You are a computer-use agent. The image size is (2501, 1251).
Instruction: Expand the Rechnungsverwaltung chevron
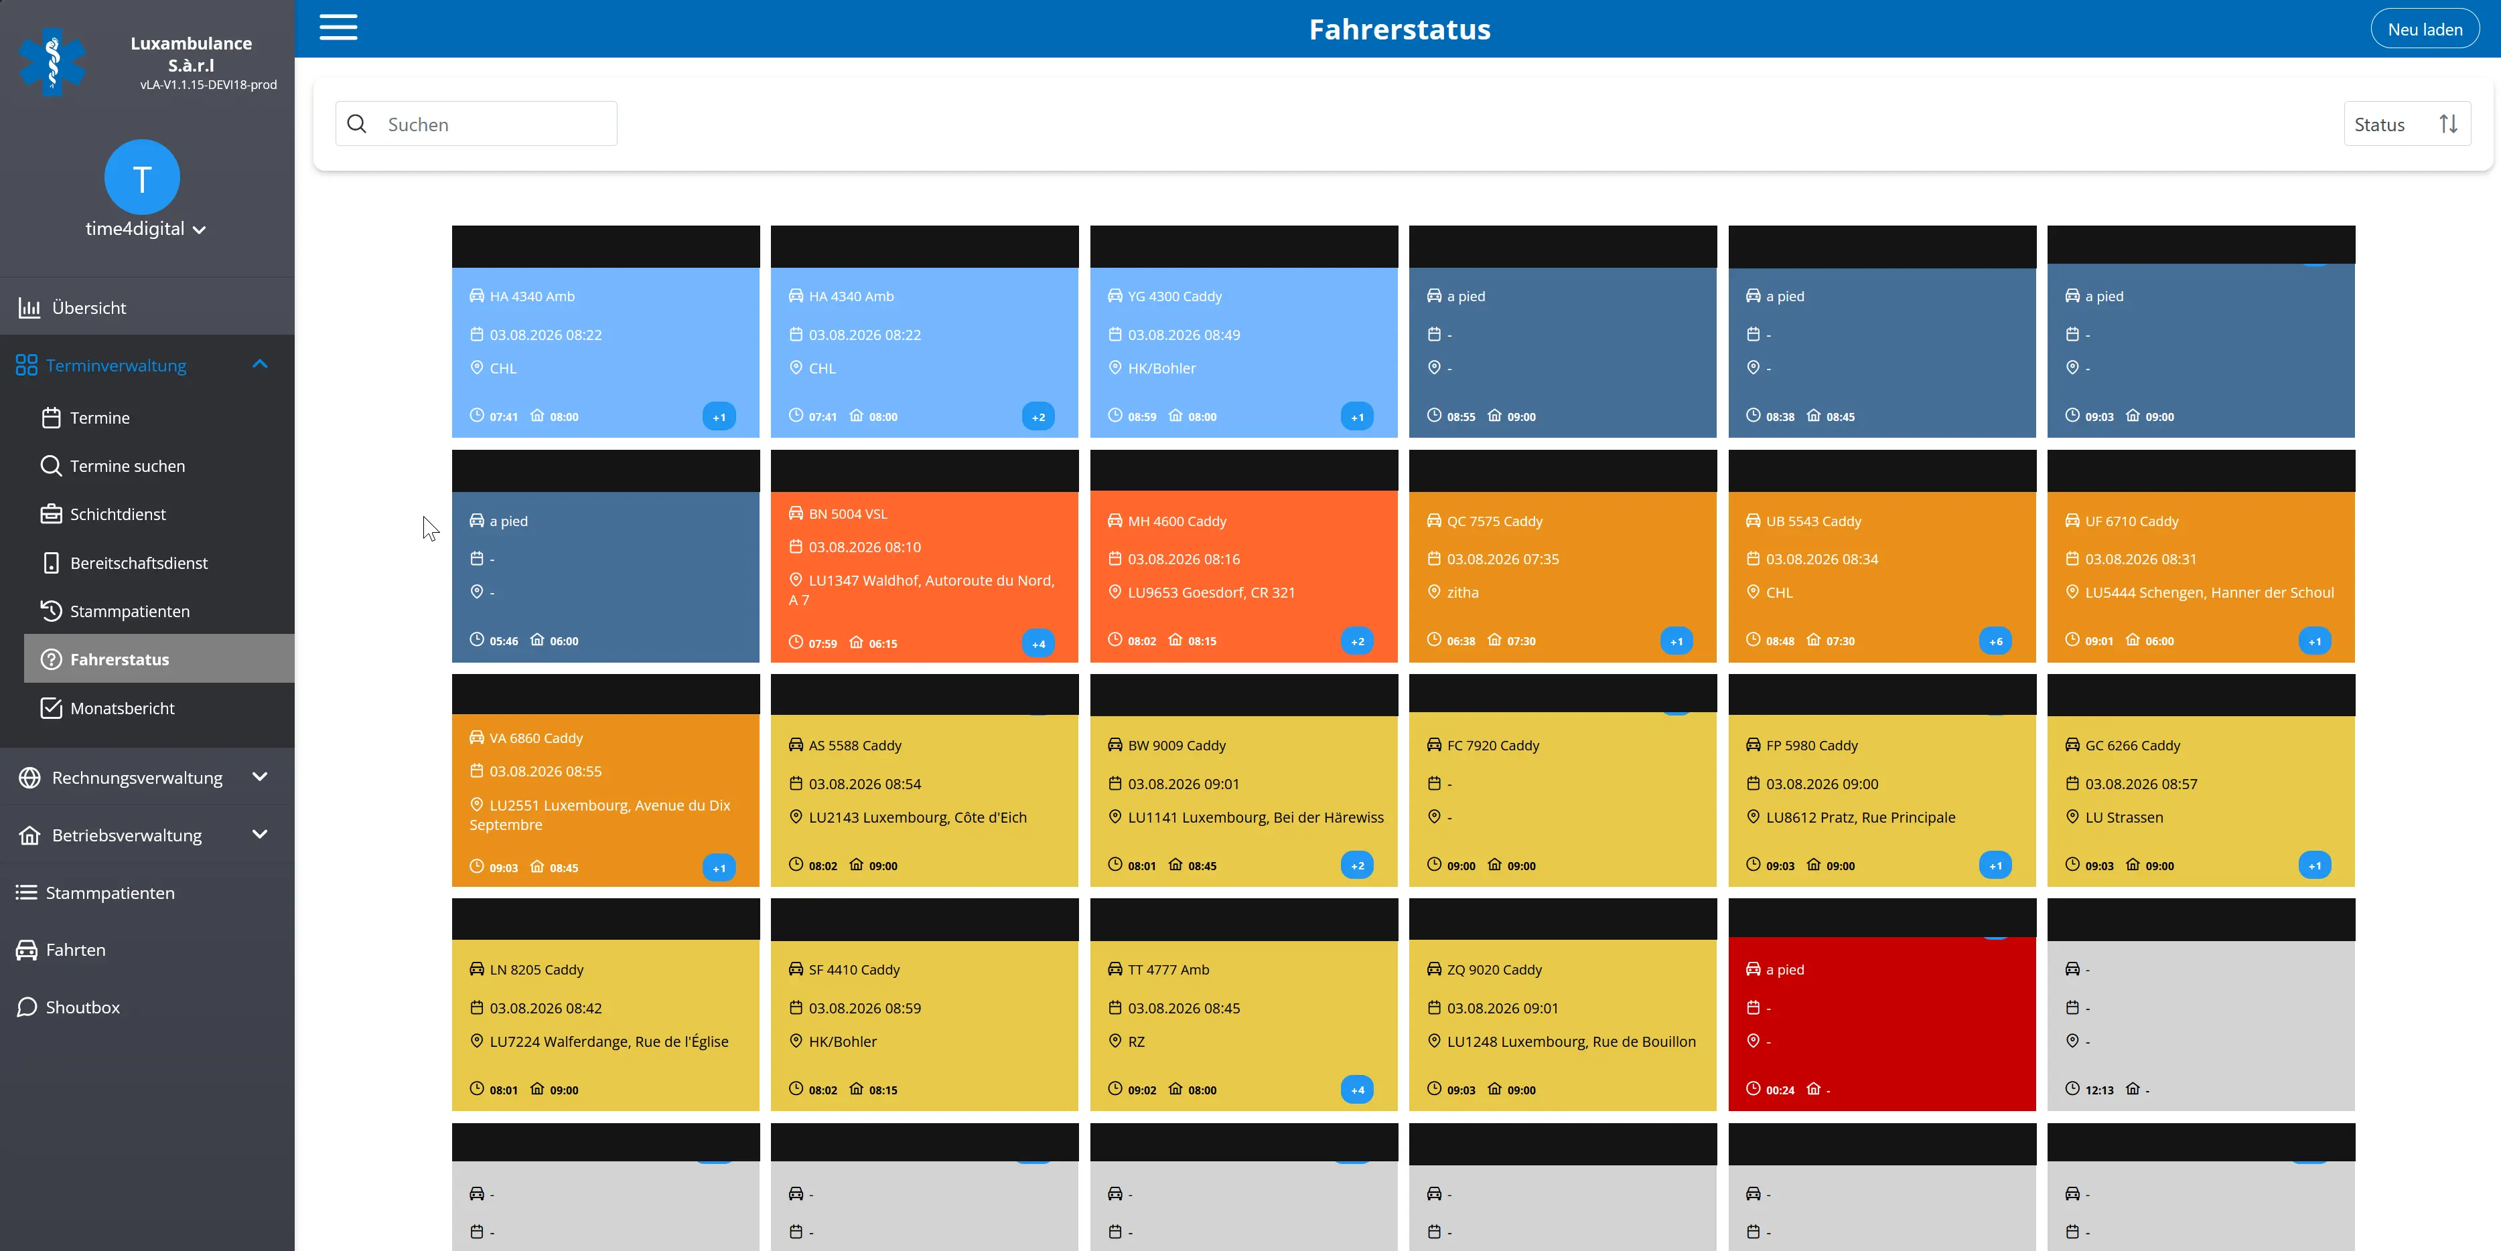click(x=259, y=776)
